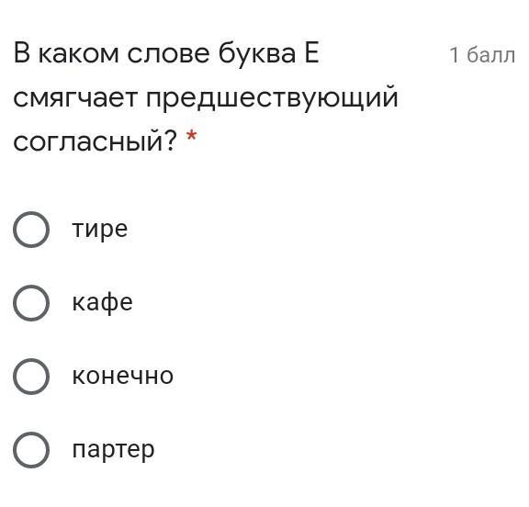Click the 'партер' answer label text

click(113, 451)
